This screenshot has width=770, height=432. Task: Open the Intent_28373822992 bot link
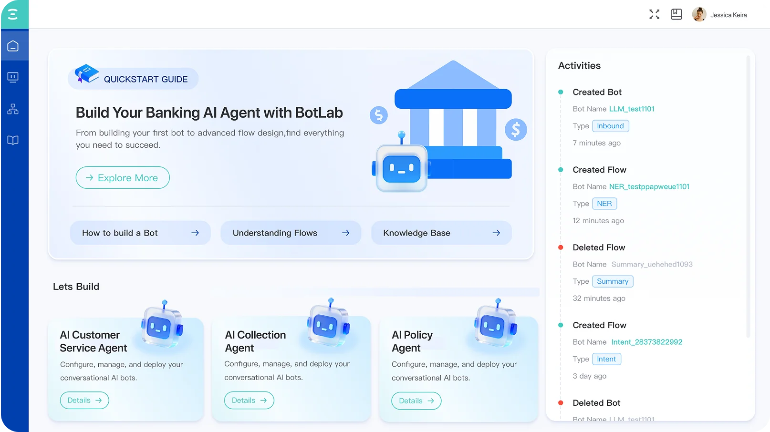point(647,342)
